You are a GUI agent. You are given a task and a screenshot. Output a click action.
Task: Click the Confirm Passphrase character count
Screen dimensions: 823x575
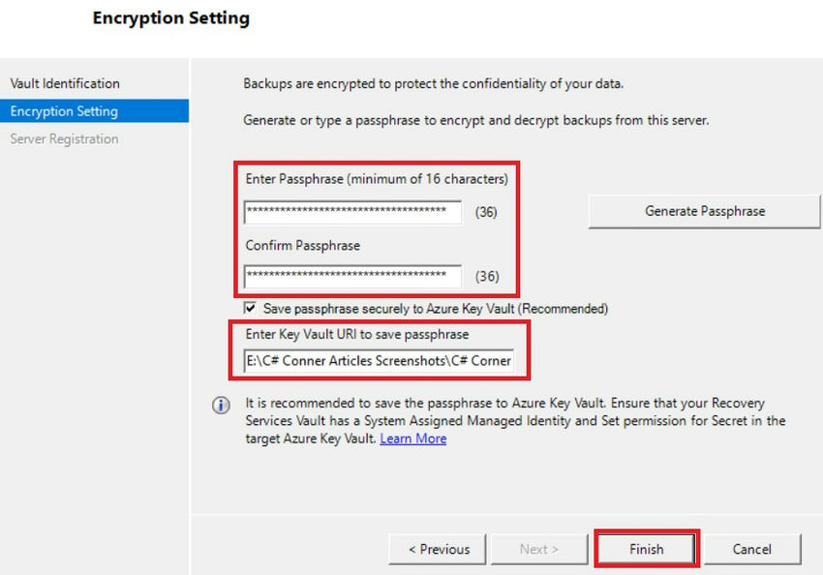coord(486,277)
